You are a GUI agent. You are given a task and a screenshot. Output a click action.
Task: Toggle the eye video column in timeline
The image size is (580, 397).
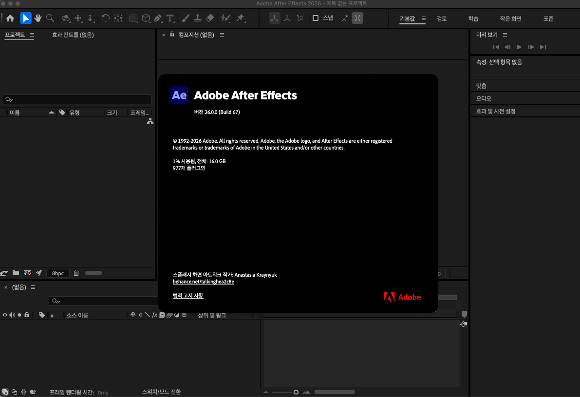pos(5,315)
